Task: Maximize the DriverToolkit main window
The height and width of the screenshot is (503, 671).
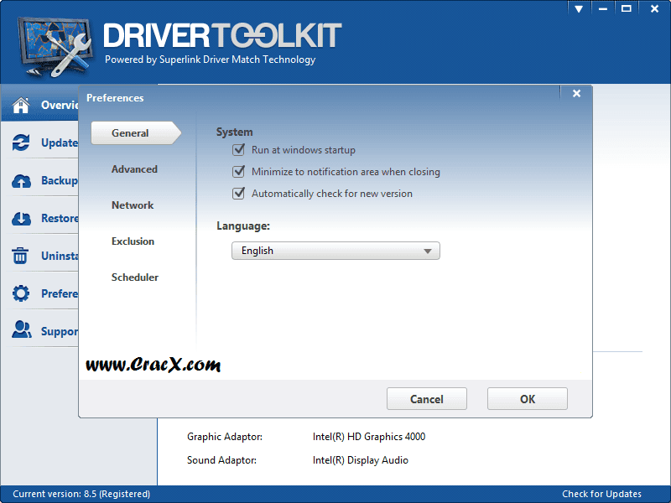Action: [x=627, y=8]
